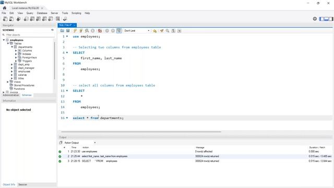This screenshot has width=334, height=188.
Task: Switch to the Session tab
Action: coord(22,184)
